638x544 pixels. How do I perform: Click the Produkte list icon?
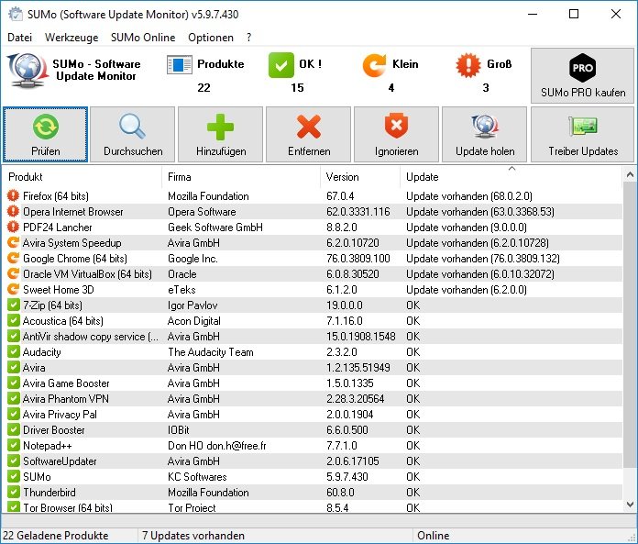coord(180,65)
